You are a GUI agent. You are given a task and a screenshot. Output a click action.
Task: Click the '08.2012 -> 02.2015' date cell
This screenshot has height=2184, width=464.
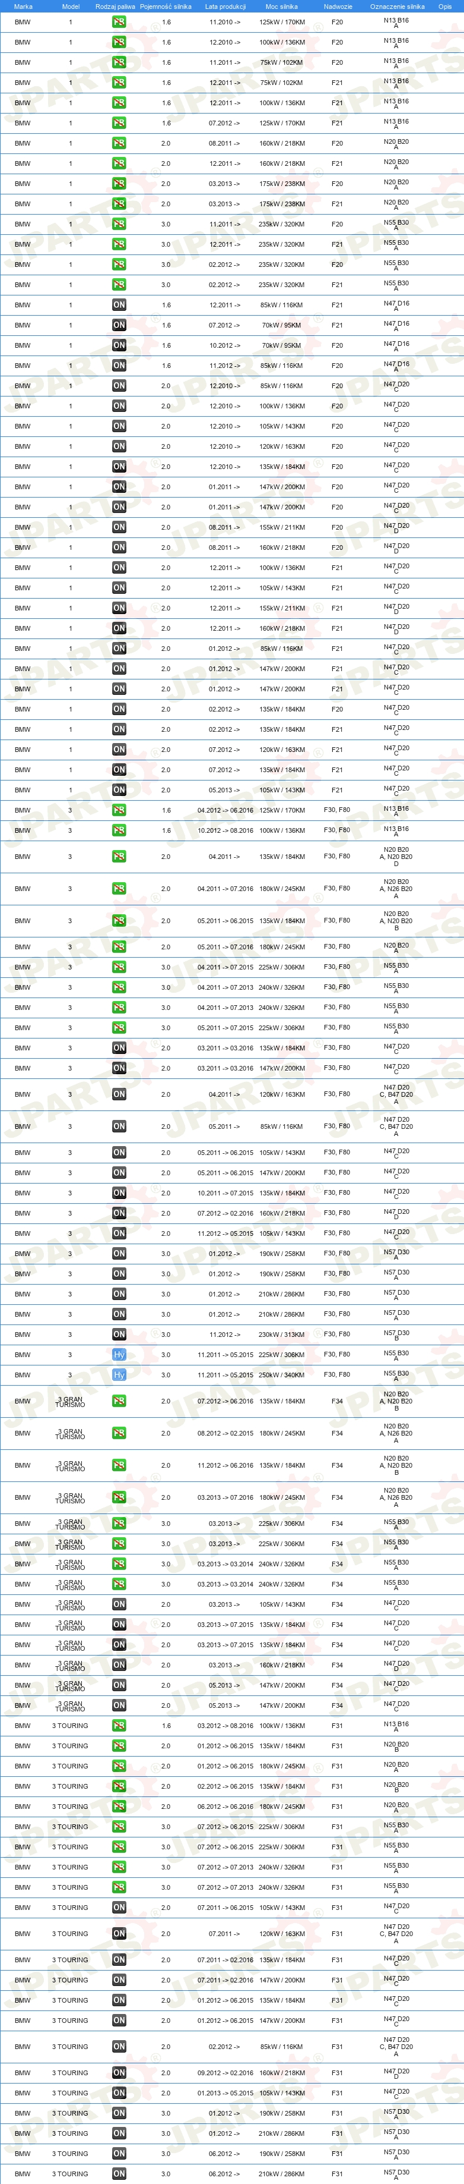pos(225,1434)
